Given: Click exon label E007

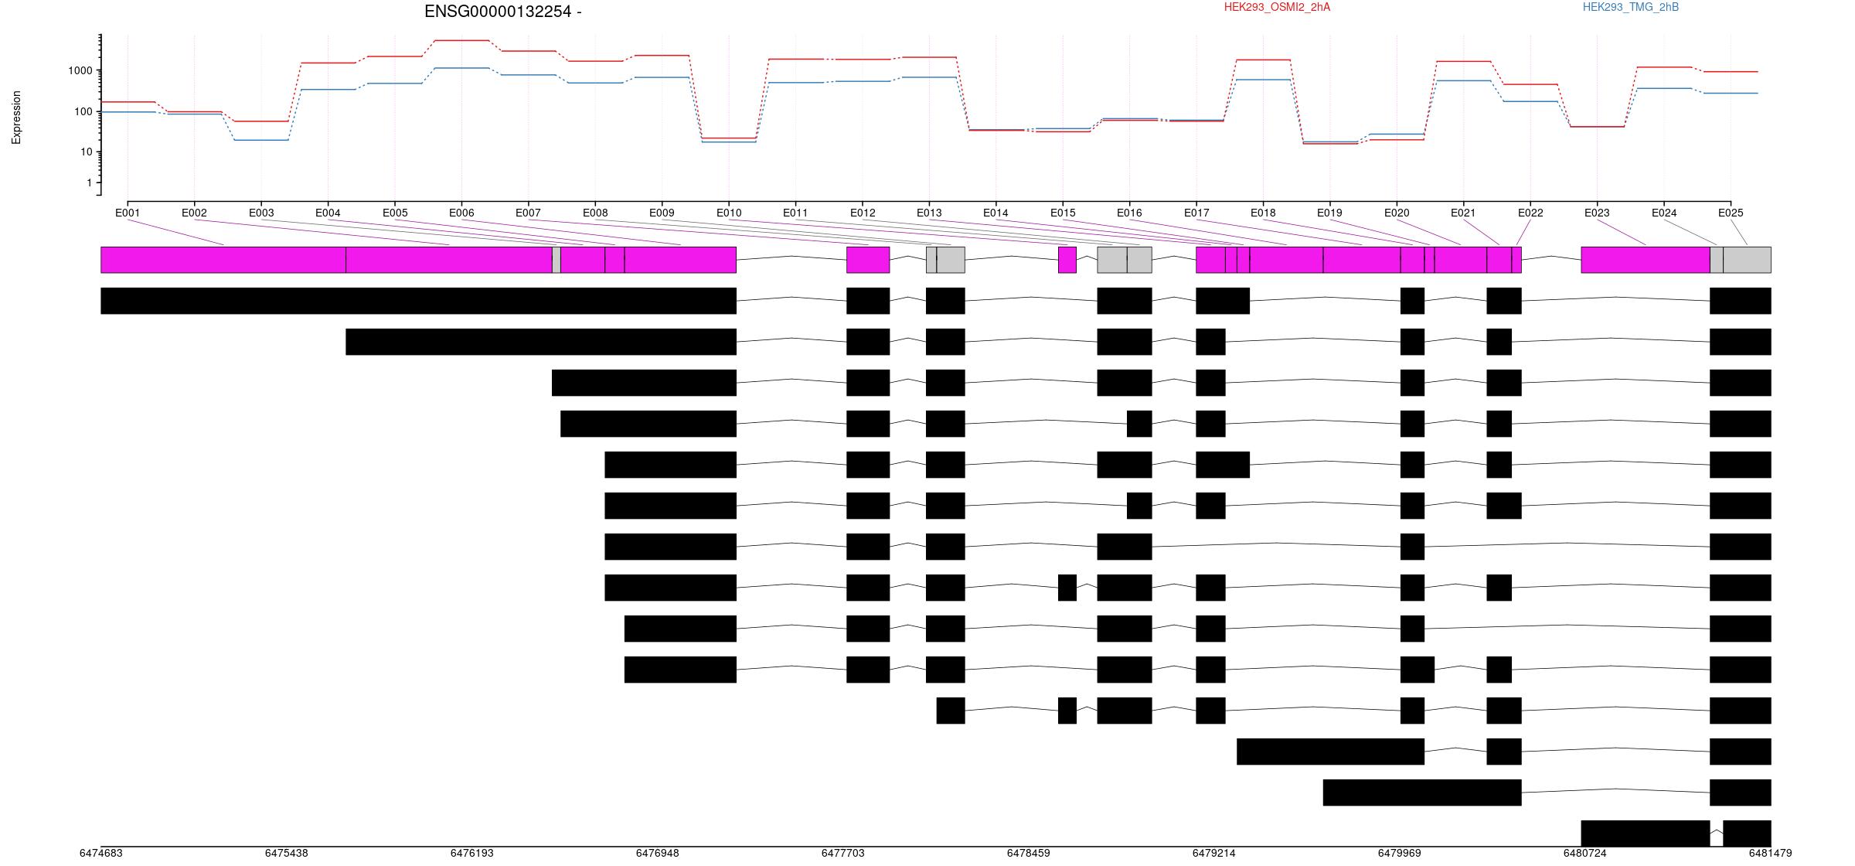Looking at the screenshot, I should [x=528, y=213].
